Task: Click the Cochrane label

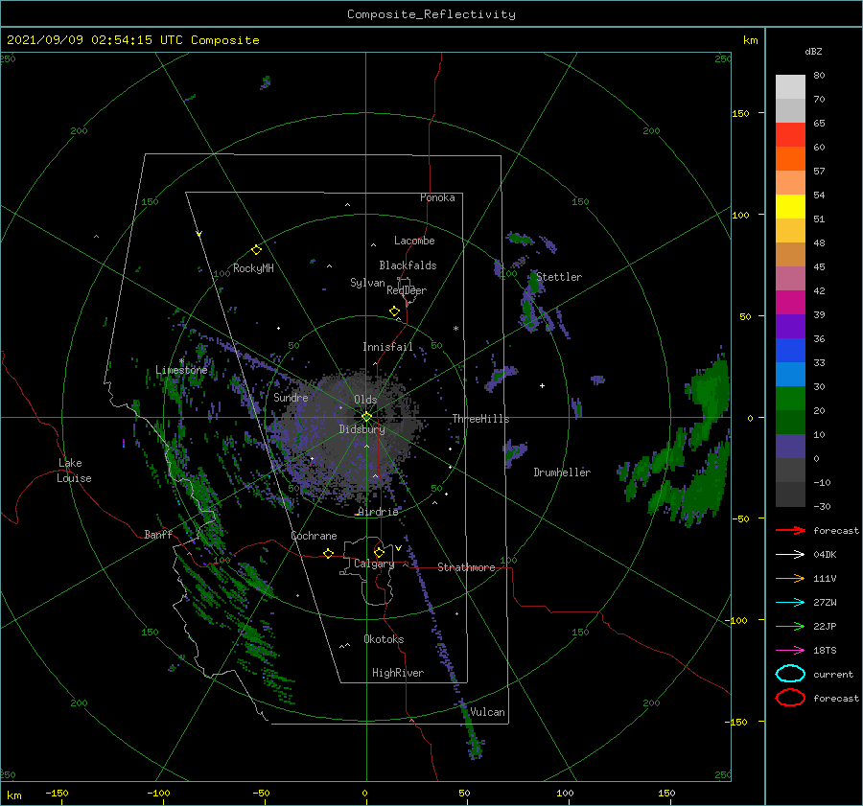Action: point(314,536)
